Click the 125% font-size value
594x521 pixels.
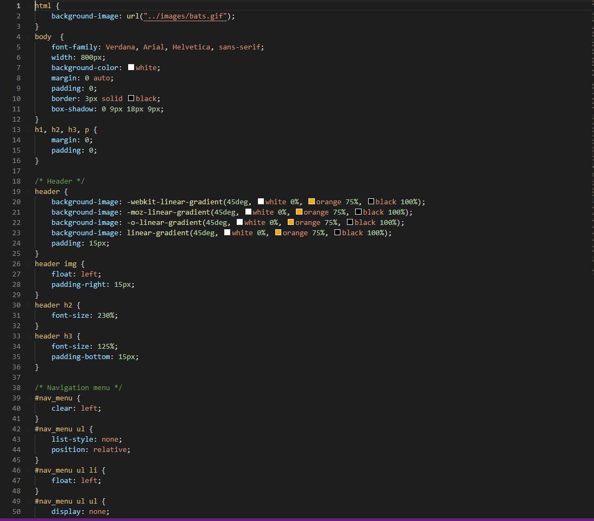106,346
